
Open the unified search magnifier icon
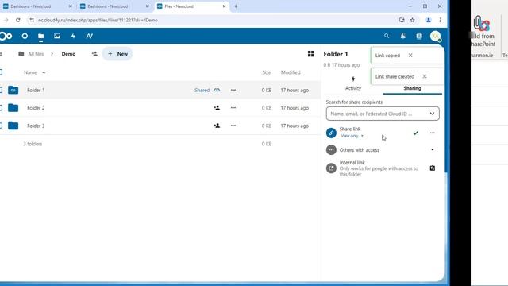387,36
